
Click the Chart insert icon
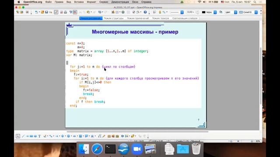pyautogui.click(x=113, y=12)
